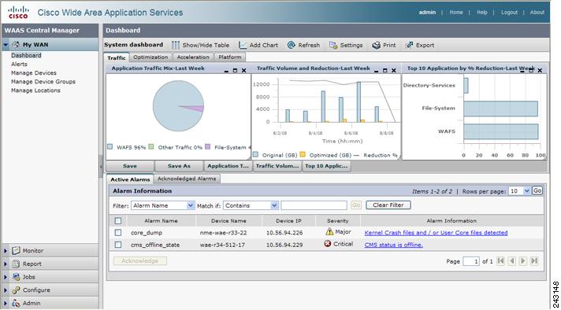Click the Cisco logo
The width and height of the screenshot is (561, 310).
tap(18, 12)
